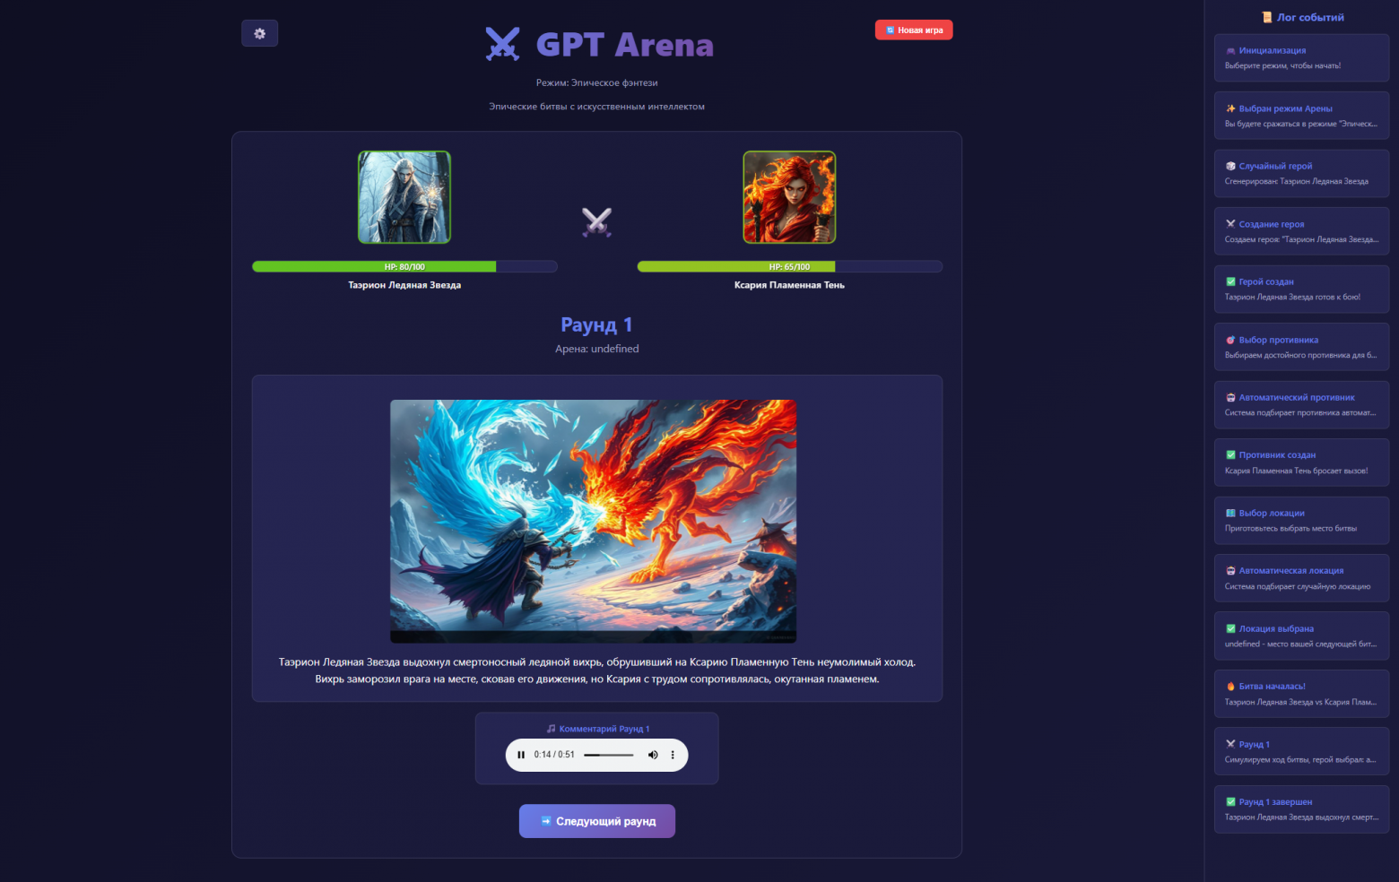Image resolution: width=1399 pixels, height=882 pixels.
Task: Go to the next round with Следующий раунд
Action: click(x=597, y=821)
